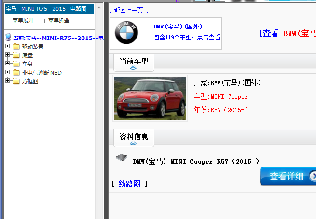The height and width of the screenshot is (219, 316).
Task: Expand the 方框图 tree node
Action: point(7,81)
